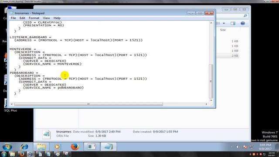Click the Firefox icon on host taskbar
This screenshot has height=157, width=279.
21,154
